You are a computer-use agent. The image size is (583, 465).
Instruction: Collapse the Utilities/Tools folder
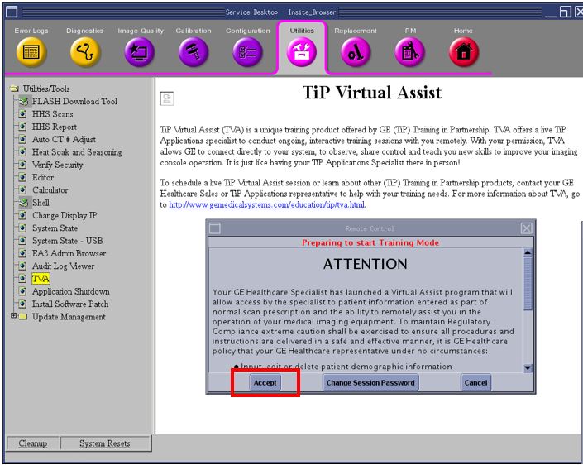click(x=14, y=89)
